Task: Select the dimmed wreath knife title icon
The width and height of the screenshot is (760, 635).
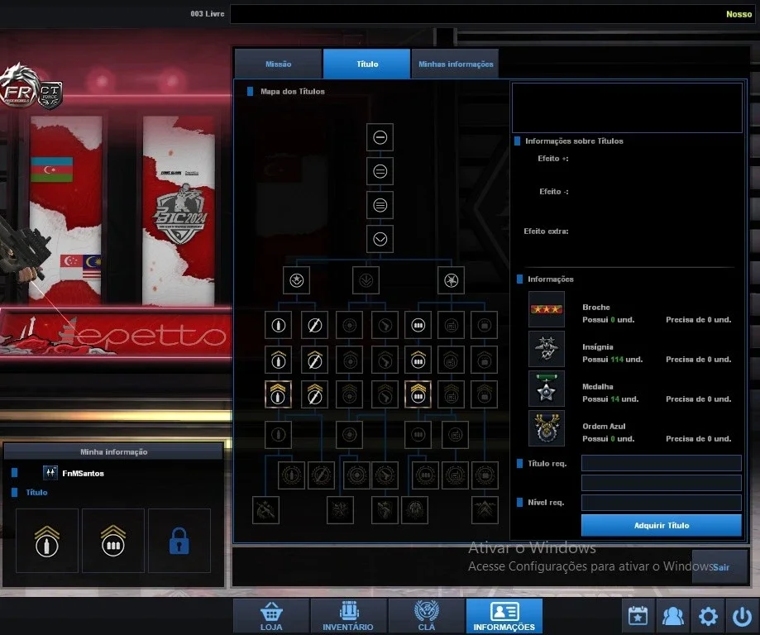Action: click(x=321, y=475)
